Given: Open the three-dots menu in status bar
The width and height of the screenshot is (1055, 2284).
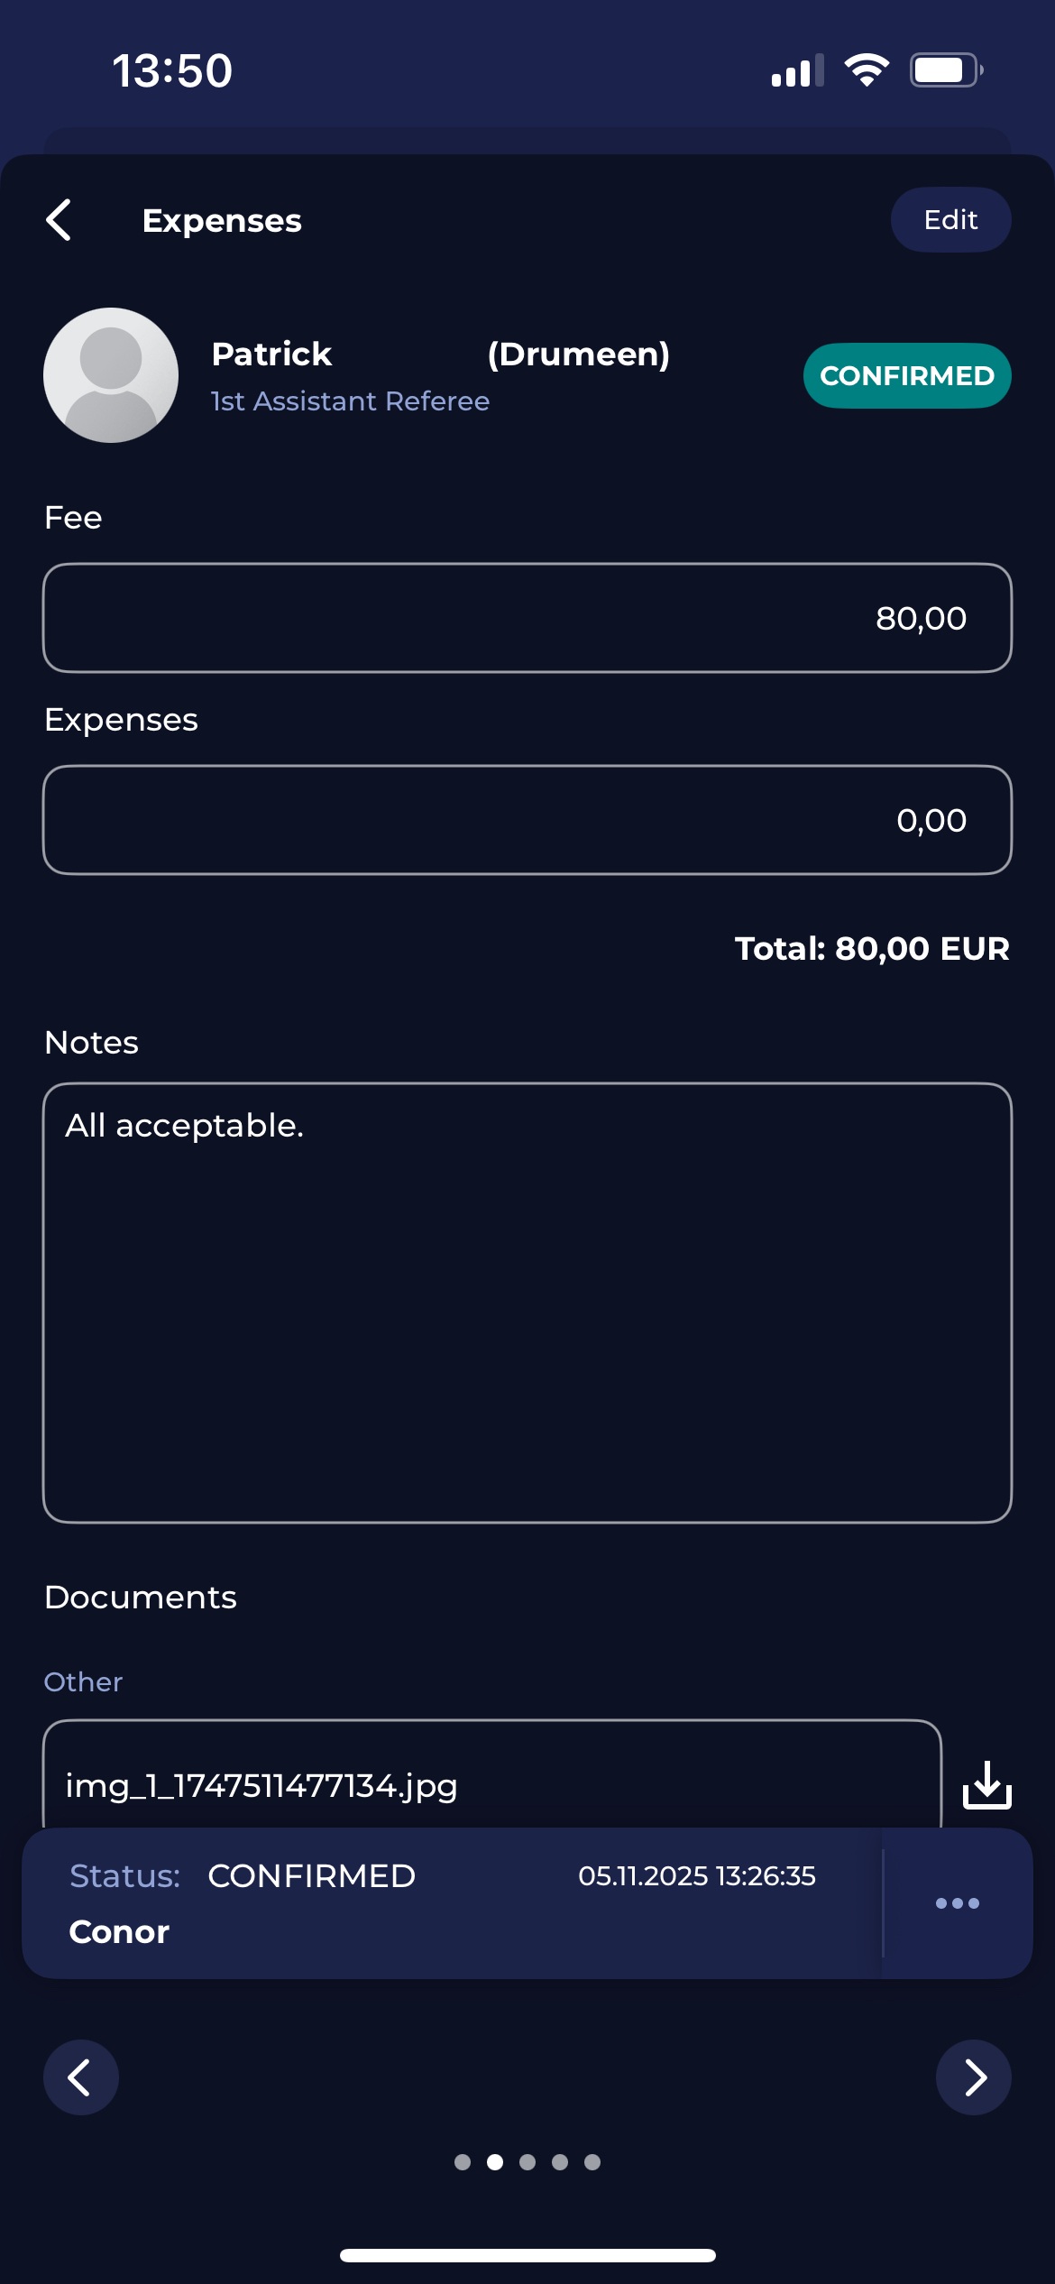Looking at the screenshot, I should click(x=957, y=1903).
